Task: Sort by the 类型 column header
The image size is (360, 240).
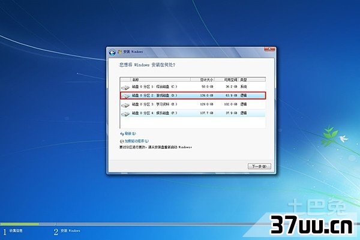Action: pos(252,80)
